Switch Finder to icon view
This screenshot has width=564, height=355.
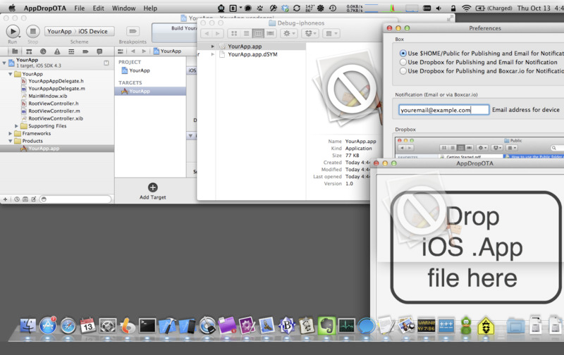pos(234,33)
